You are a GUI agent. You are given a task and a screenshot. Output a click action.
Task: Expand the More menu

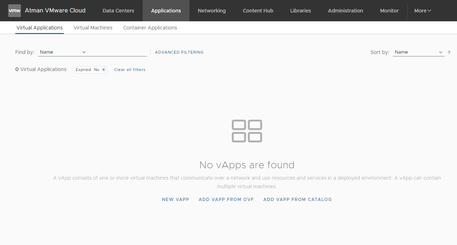[x=423, y=11]
